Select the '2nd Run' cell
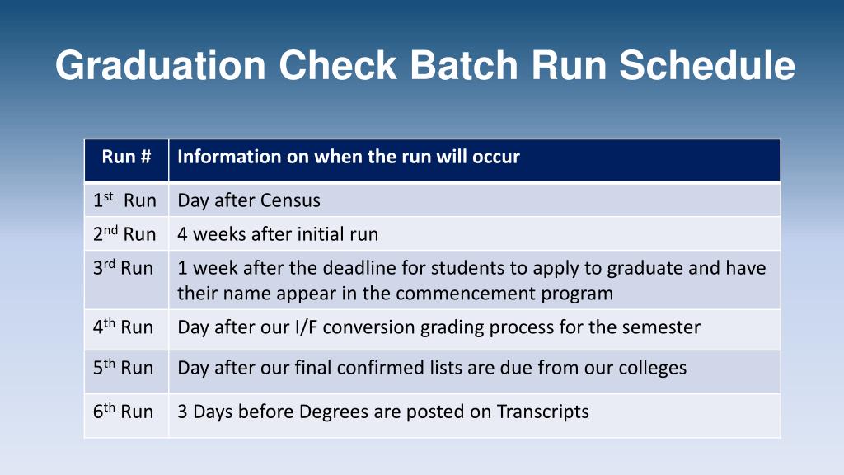Screen dimensions: 844x475 pos(126,233)
